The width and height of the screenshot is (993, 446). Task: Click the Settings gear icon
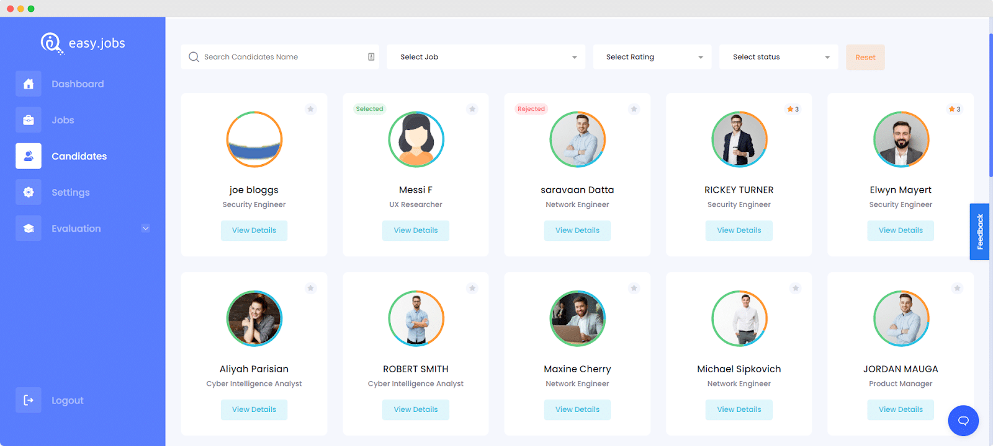(29, 192)
